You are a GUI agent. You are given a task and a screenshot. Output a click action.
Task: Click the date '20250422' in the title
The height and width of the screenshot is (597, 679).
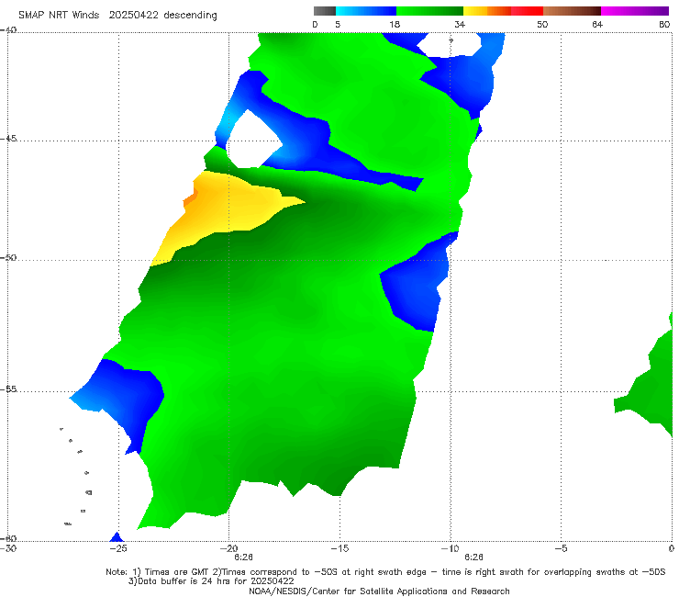coord(133,15)
